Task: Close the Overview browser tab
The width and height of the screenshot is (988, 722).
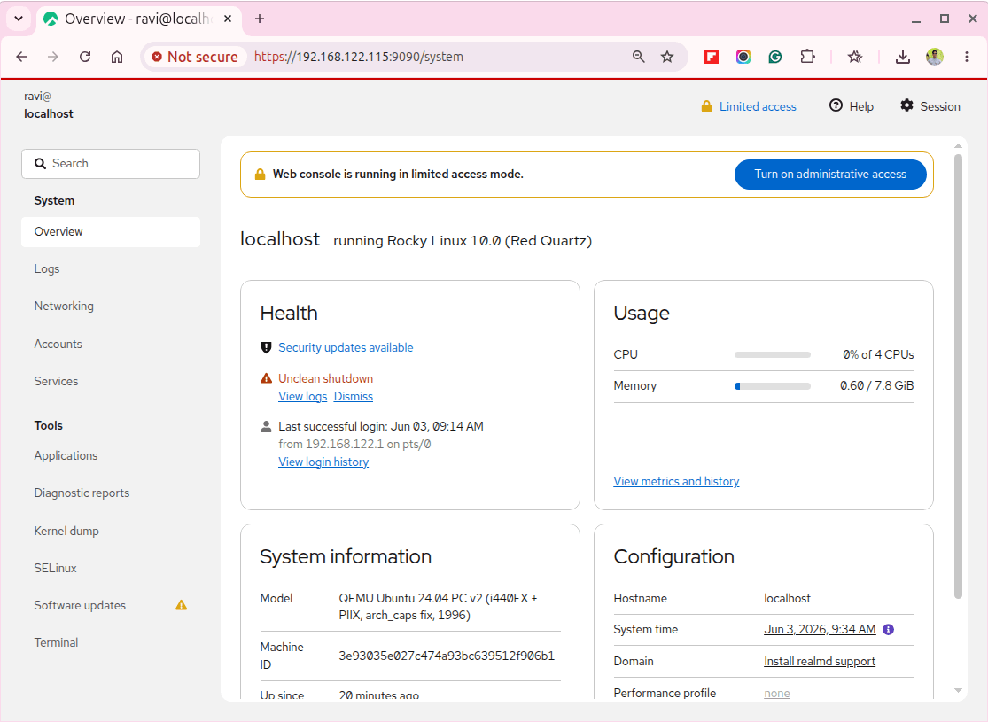Action: pyautogui.click(x=228, y=19)
